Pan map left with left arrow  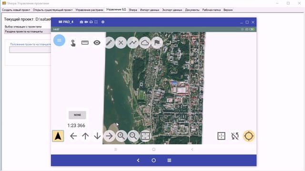[73, 136]
